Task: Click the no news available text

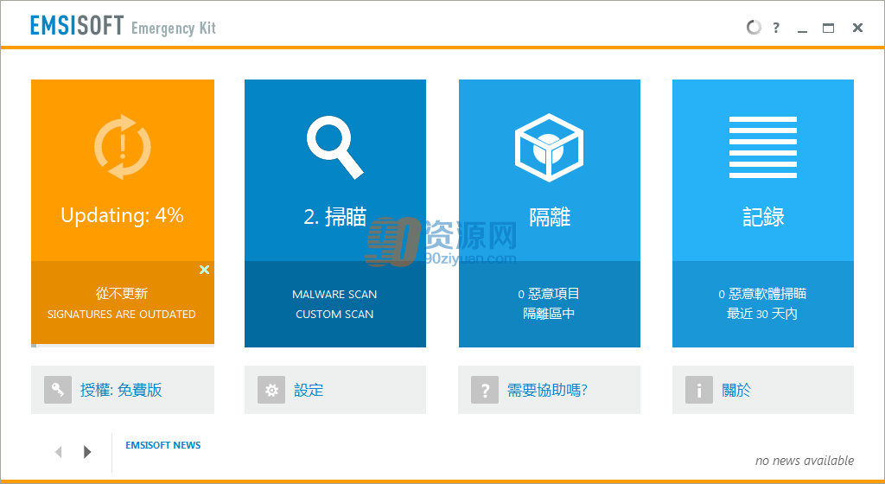Action: click(805, 461)
